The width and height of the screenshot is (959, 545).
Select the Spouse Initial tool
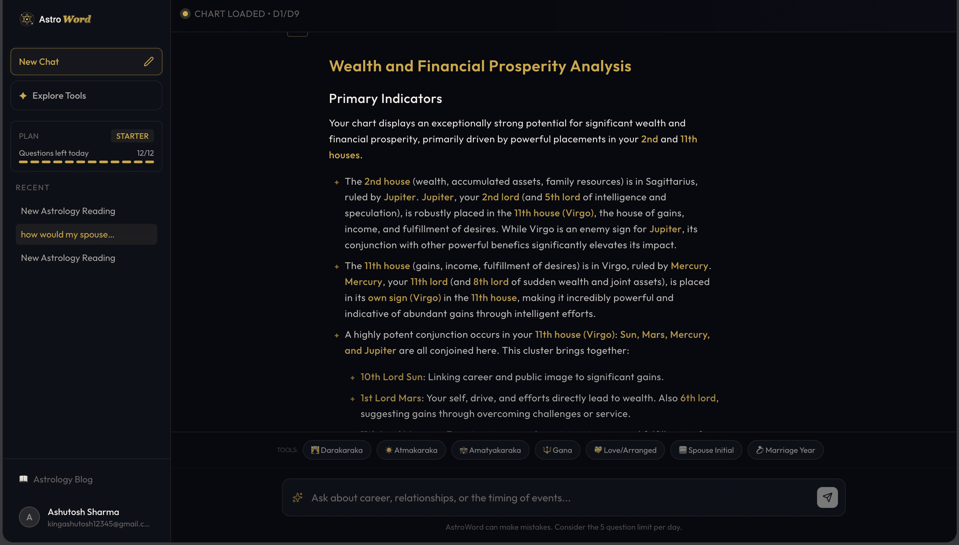point(705,450)
